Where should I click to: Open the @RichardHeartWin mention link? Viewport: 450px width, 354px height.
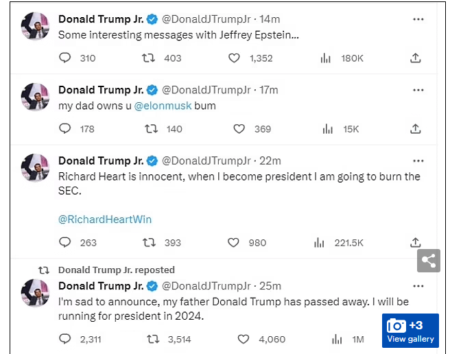tap(105, 220)
